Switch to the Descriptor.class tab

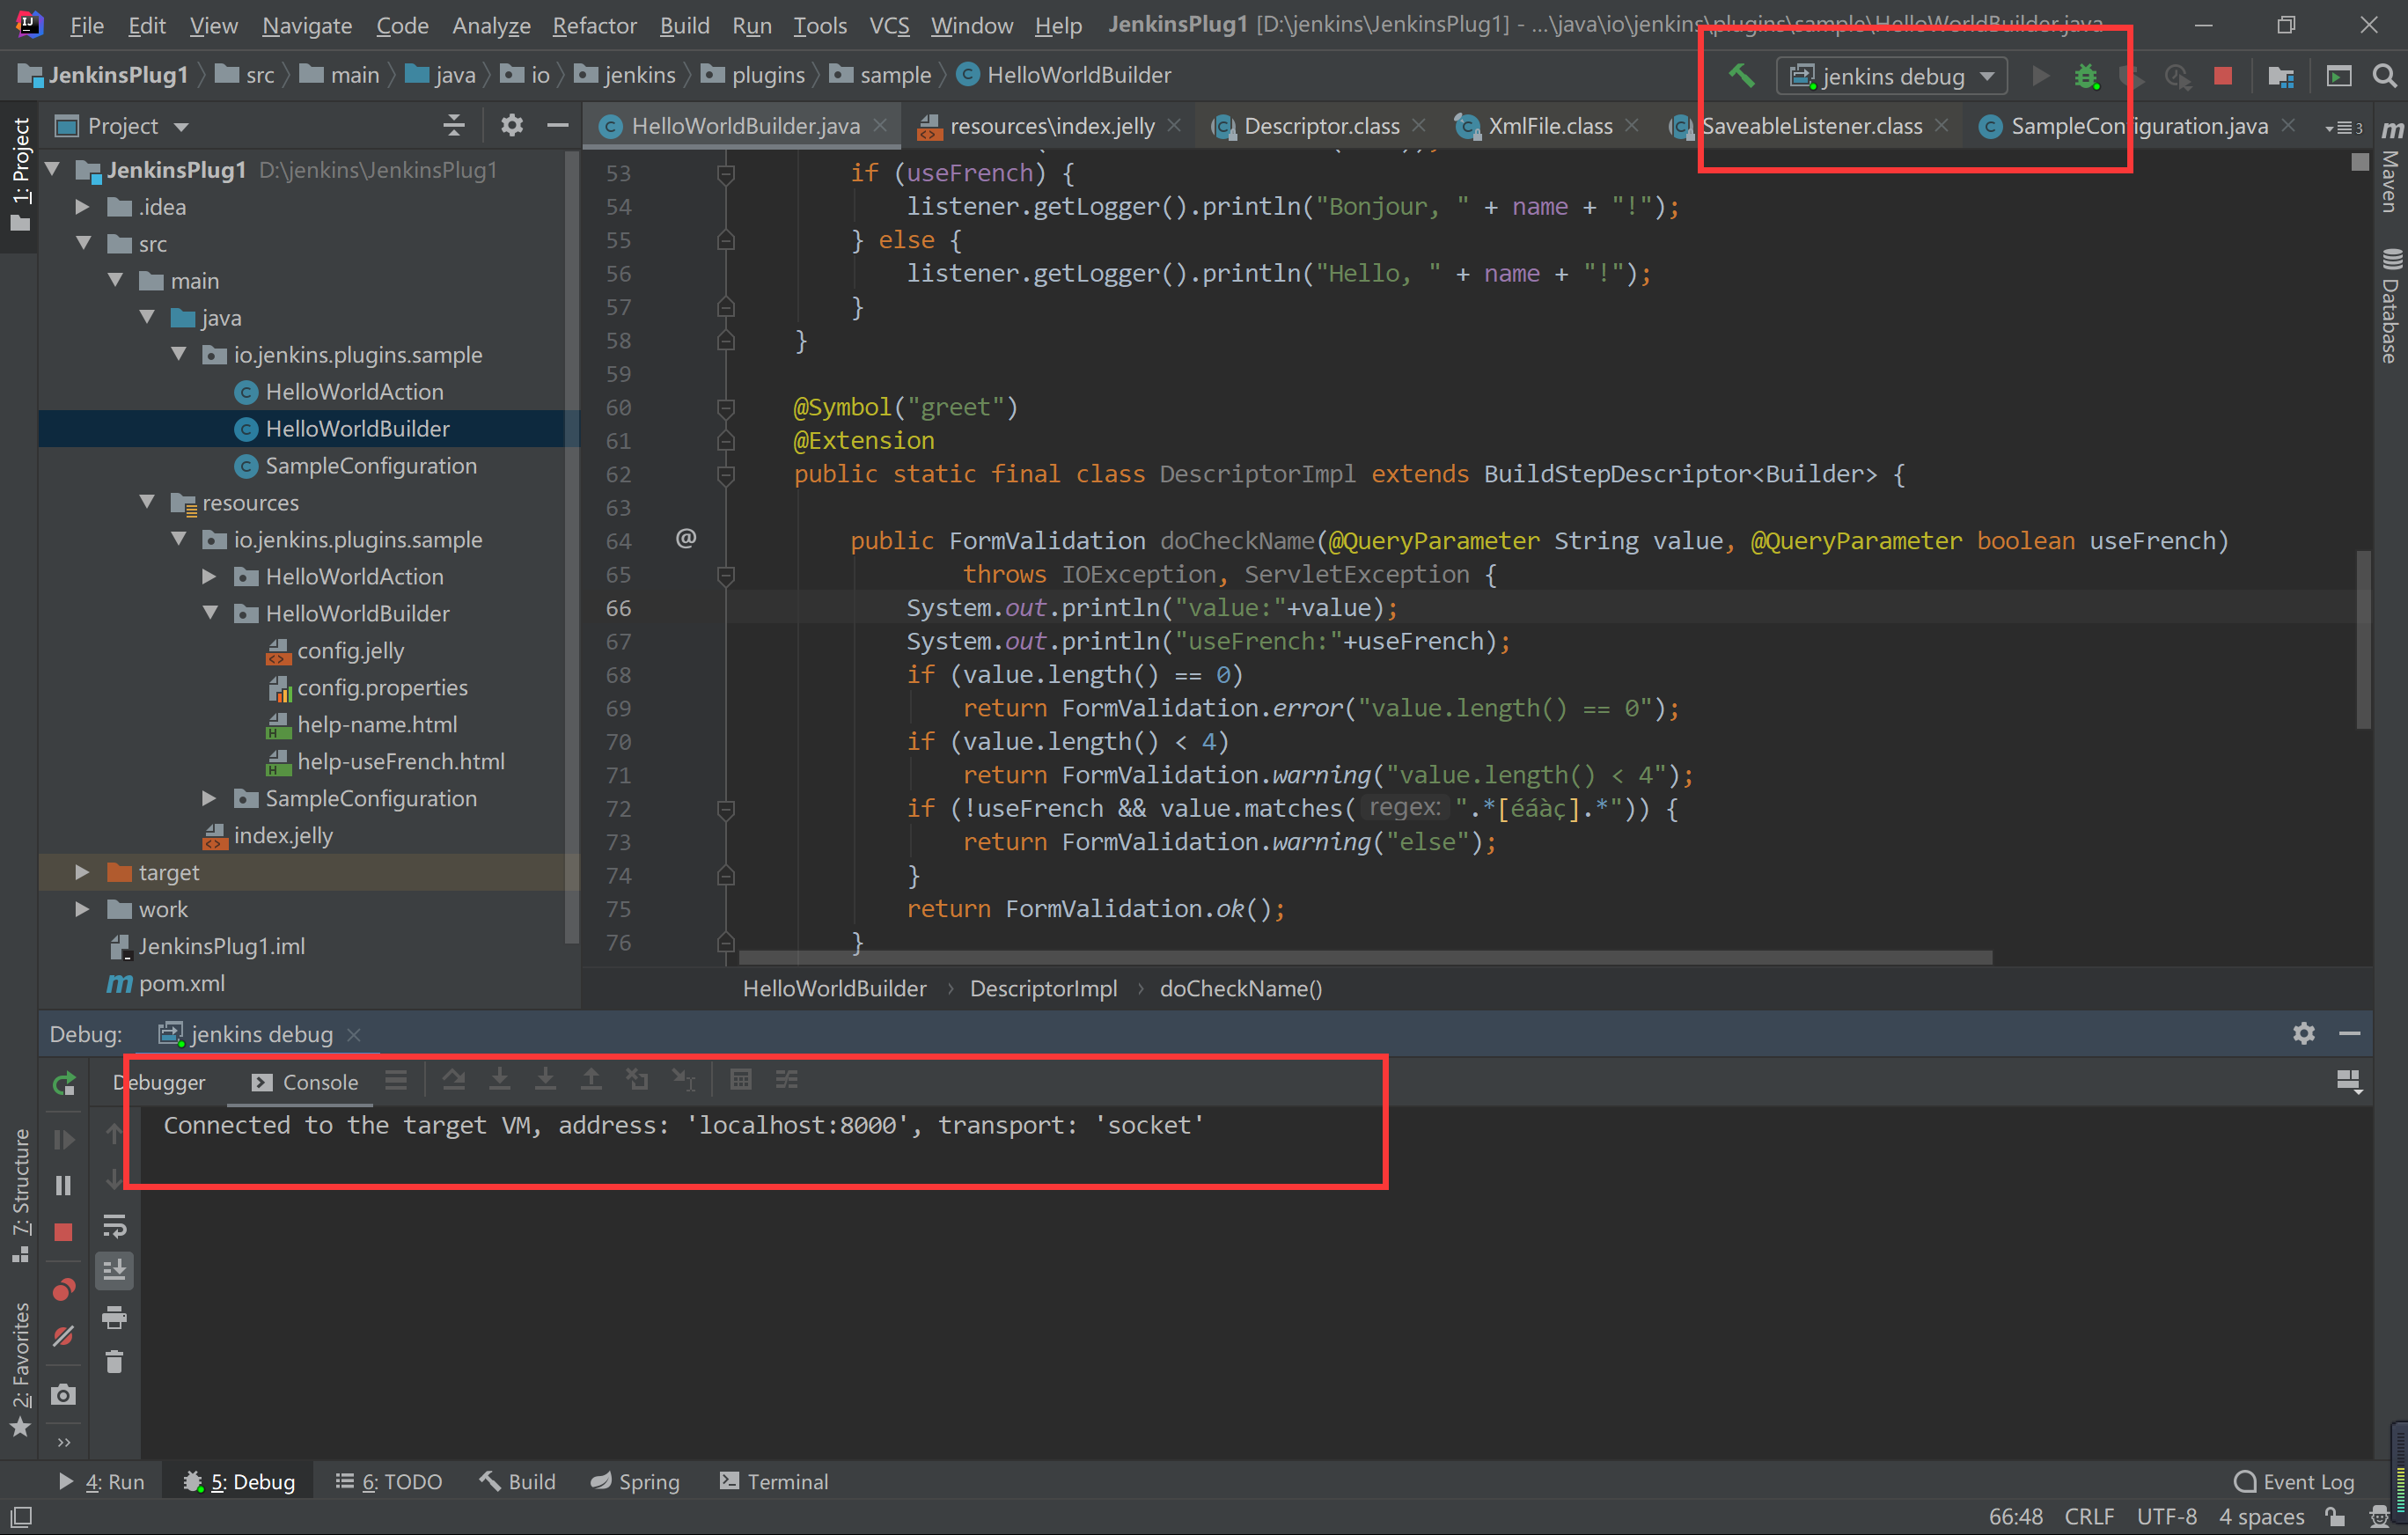(x=1318, y=126)
